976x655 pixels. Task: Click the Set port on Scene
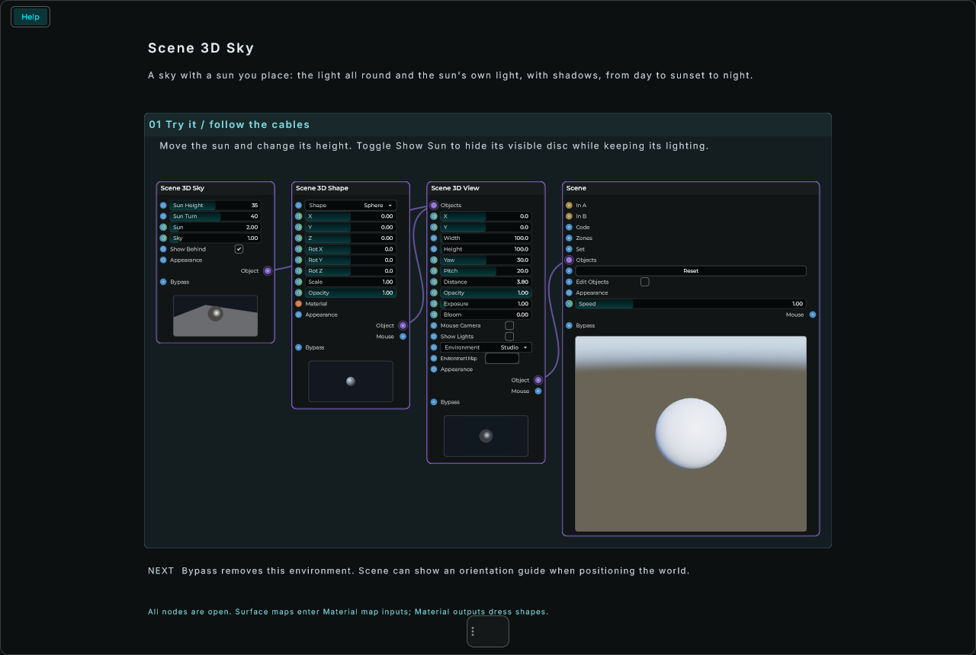pos(569,249)
